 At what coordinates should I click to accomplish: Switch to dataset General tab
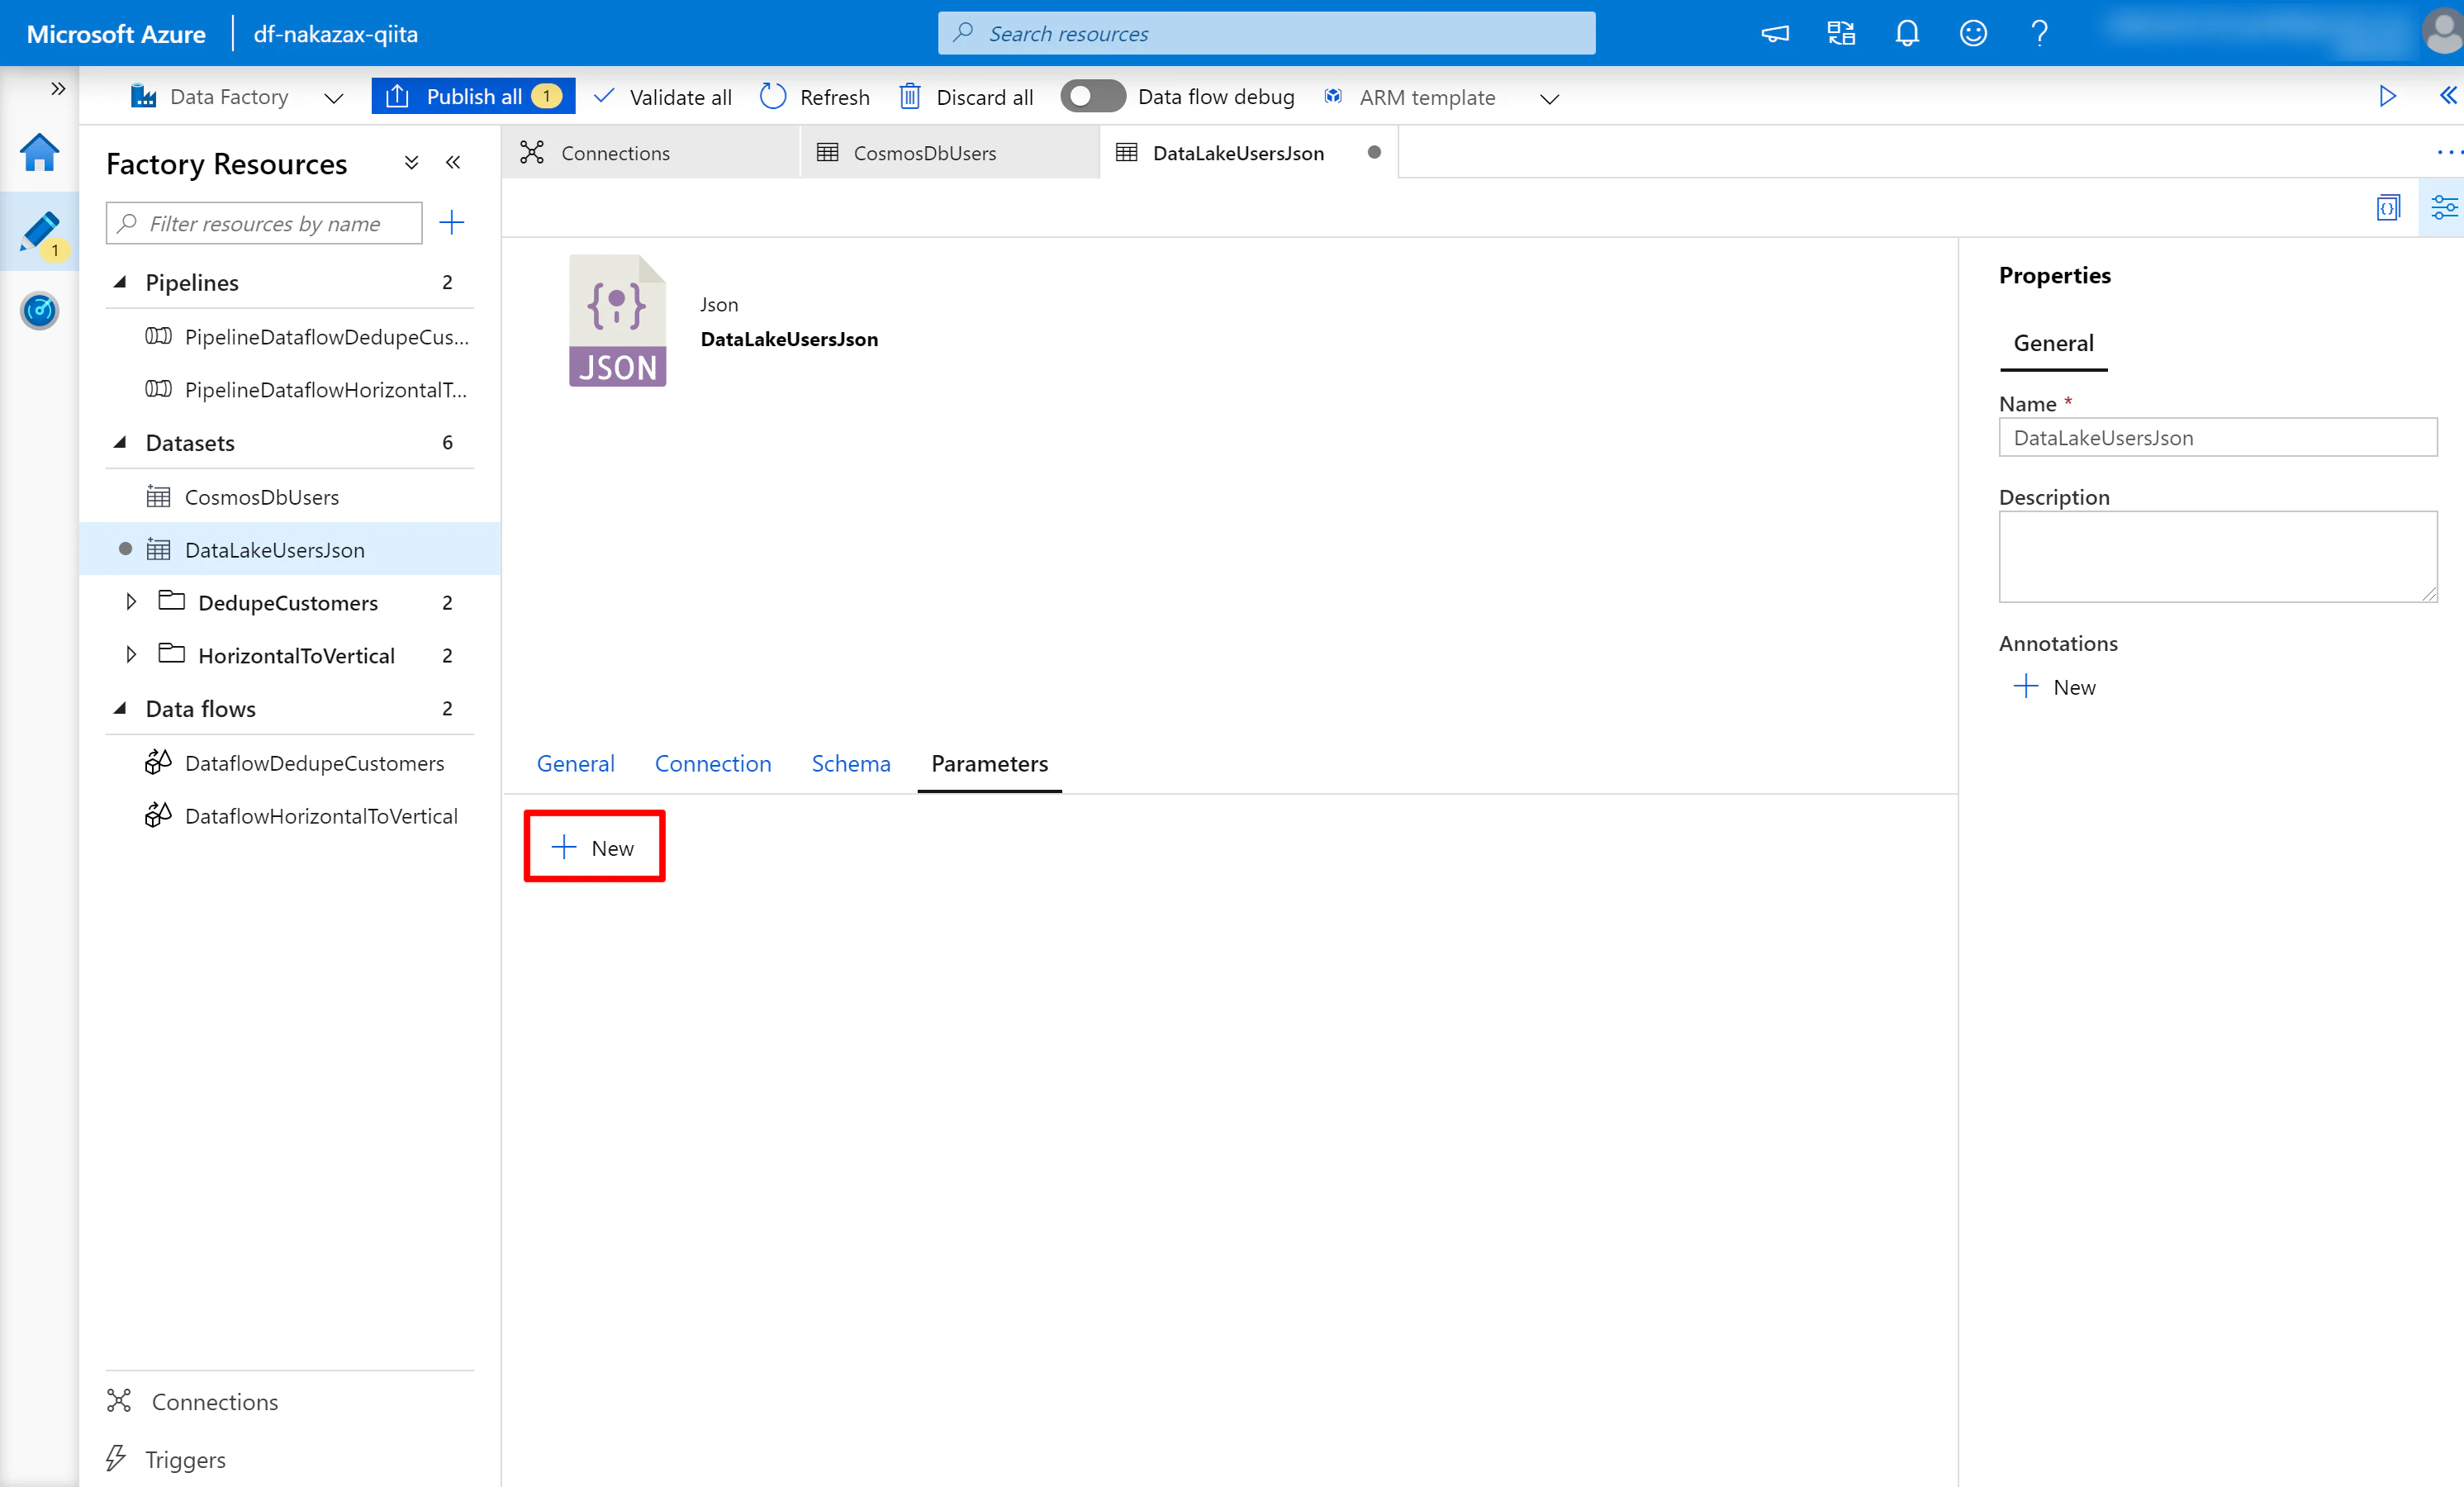(x=575, y=763)
